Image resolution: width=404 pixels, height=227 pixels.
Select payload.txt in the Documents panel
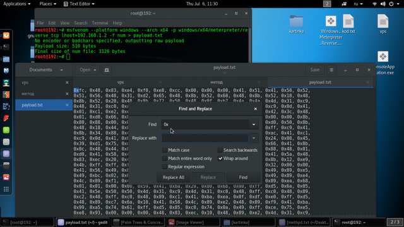pyautogui.click(x=44, y=105)
